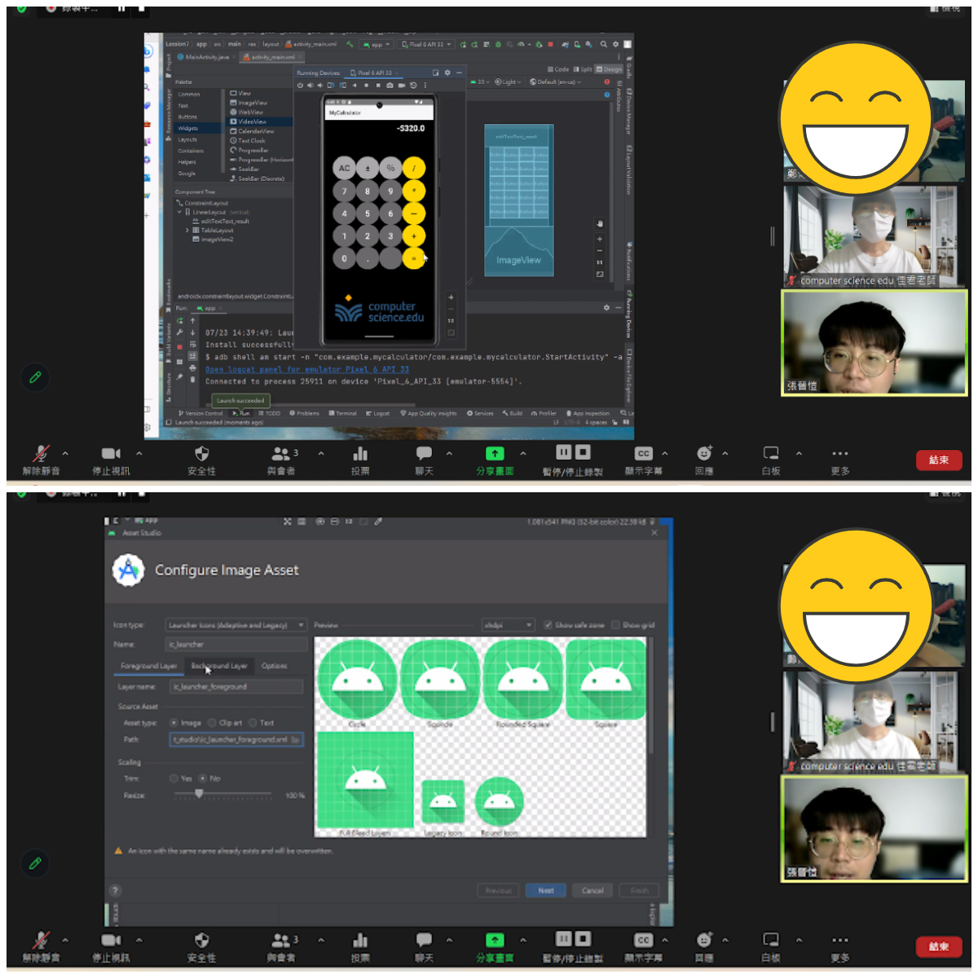Click Share Screen in Zoom bar below calculator view
978x978 pixels.
pyautogui.click(x=495, y=460)
